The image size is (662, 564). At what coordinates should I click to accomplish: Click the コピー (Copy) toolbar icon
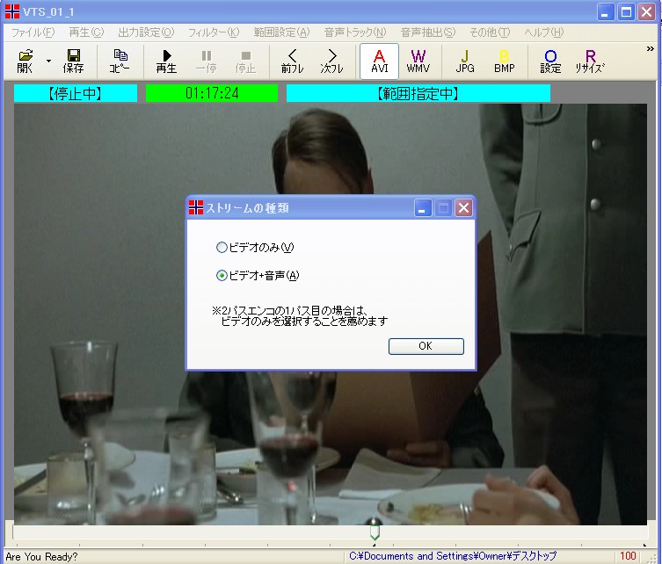(x=120, y=61)
